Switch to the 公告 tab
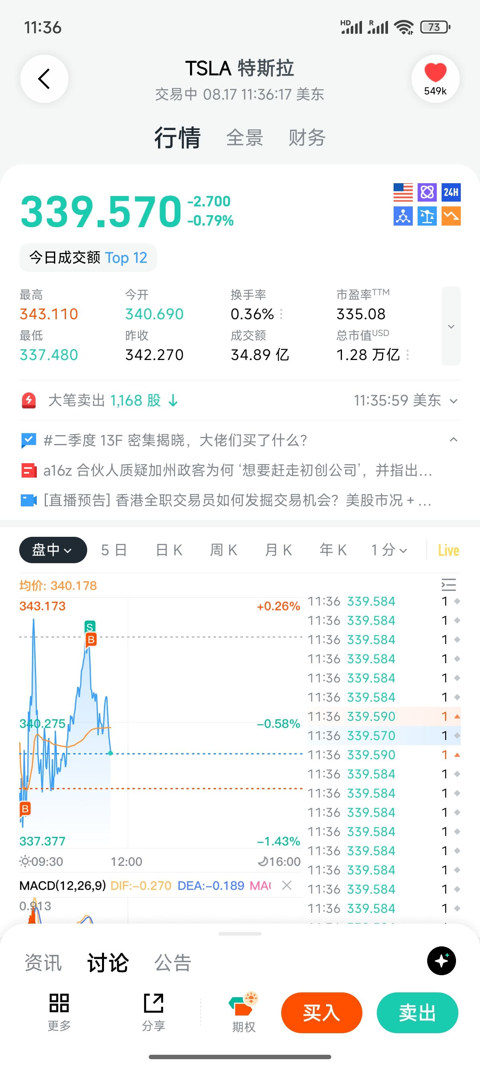Screen dimensions: 480x1068 (173, 963)
